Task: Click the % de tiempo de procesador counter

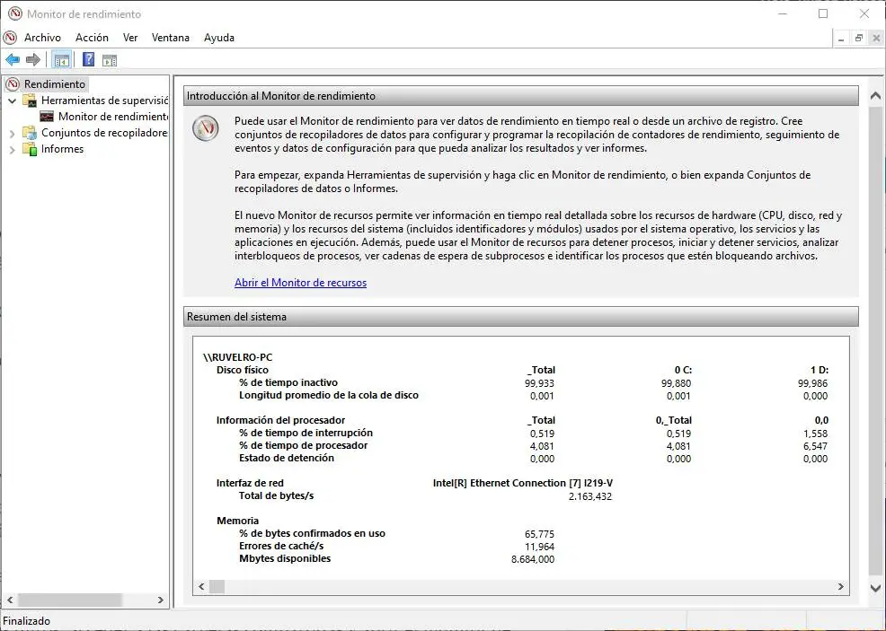Action: (x=303, y=445)
